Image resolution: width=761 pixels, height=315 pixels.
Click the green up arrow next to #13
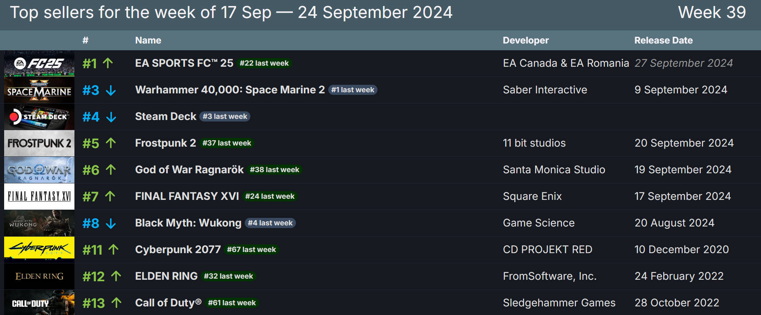click(117, 303)
